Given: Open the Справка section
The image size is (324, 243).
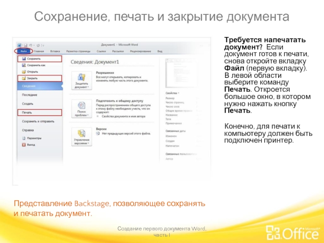Looking at the screenshot, I should tap(28, 130).
